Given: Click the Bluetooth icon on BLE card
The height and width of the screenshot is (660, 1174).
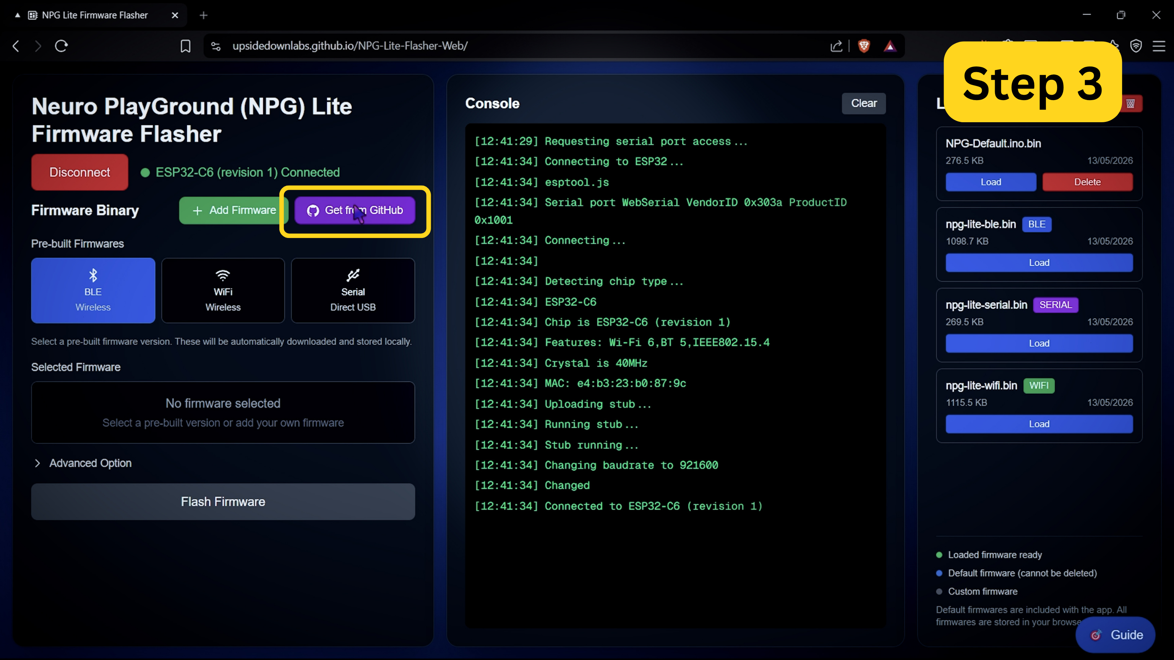Looking at the screenshot, I should tap(93, 275).
